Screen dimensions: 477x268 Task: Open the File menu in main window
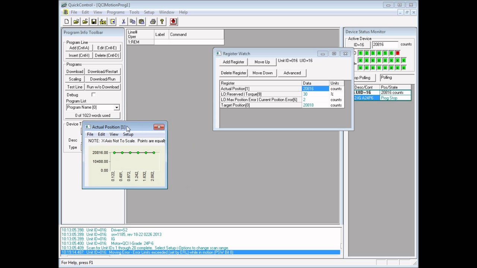[x=74, y=12]
